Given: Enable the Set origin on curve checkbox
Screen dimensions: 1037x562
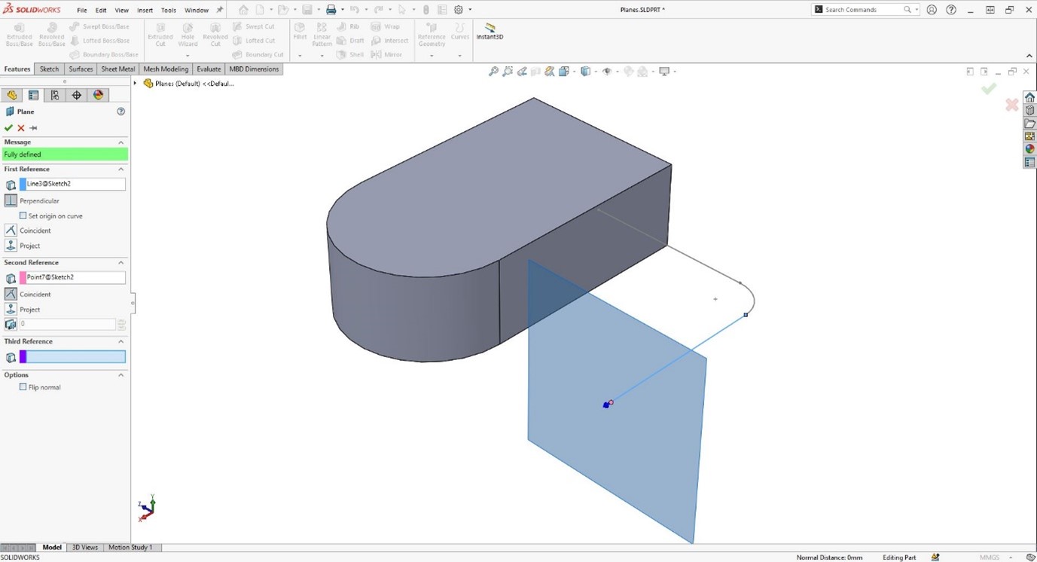Looking at the screenshot, I should click(x=23, y=215).
